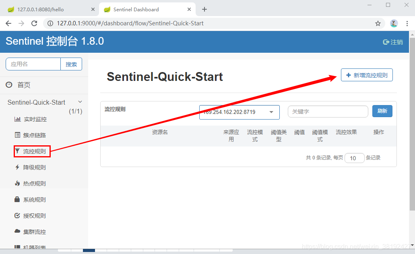This screenshot has height=254, width=415.
Task: Open 授权规则 in the sidebar
Action: pyautogui.click(x=34, y=216)
